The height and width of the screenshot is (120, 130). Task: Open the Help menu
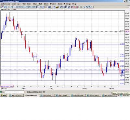coord(74,4)
